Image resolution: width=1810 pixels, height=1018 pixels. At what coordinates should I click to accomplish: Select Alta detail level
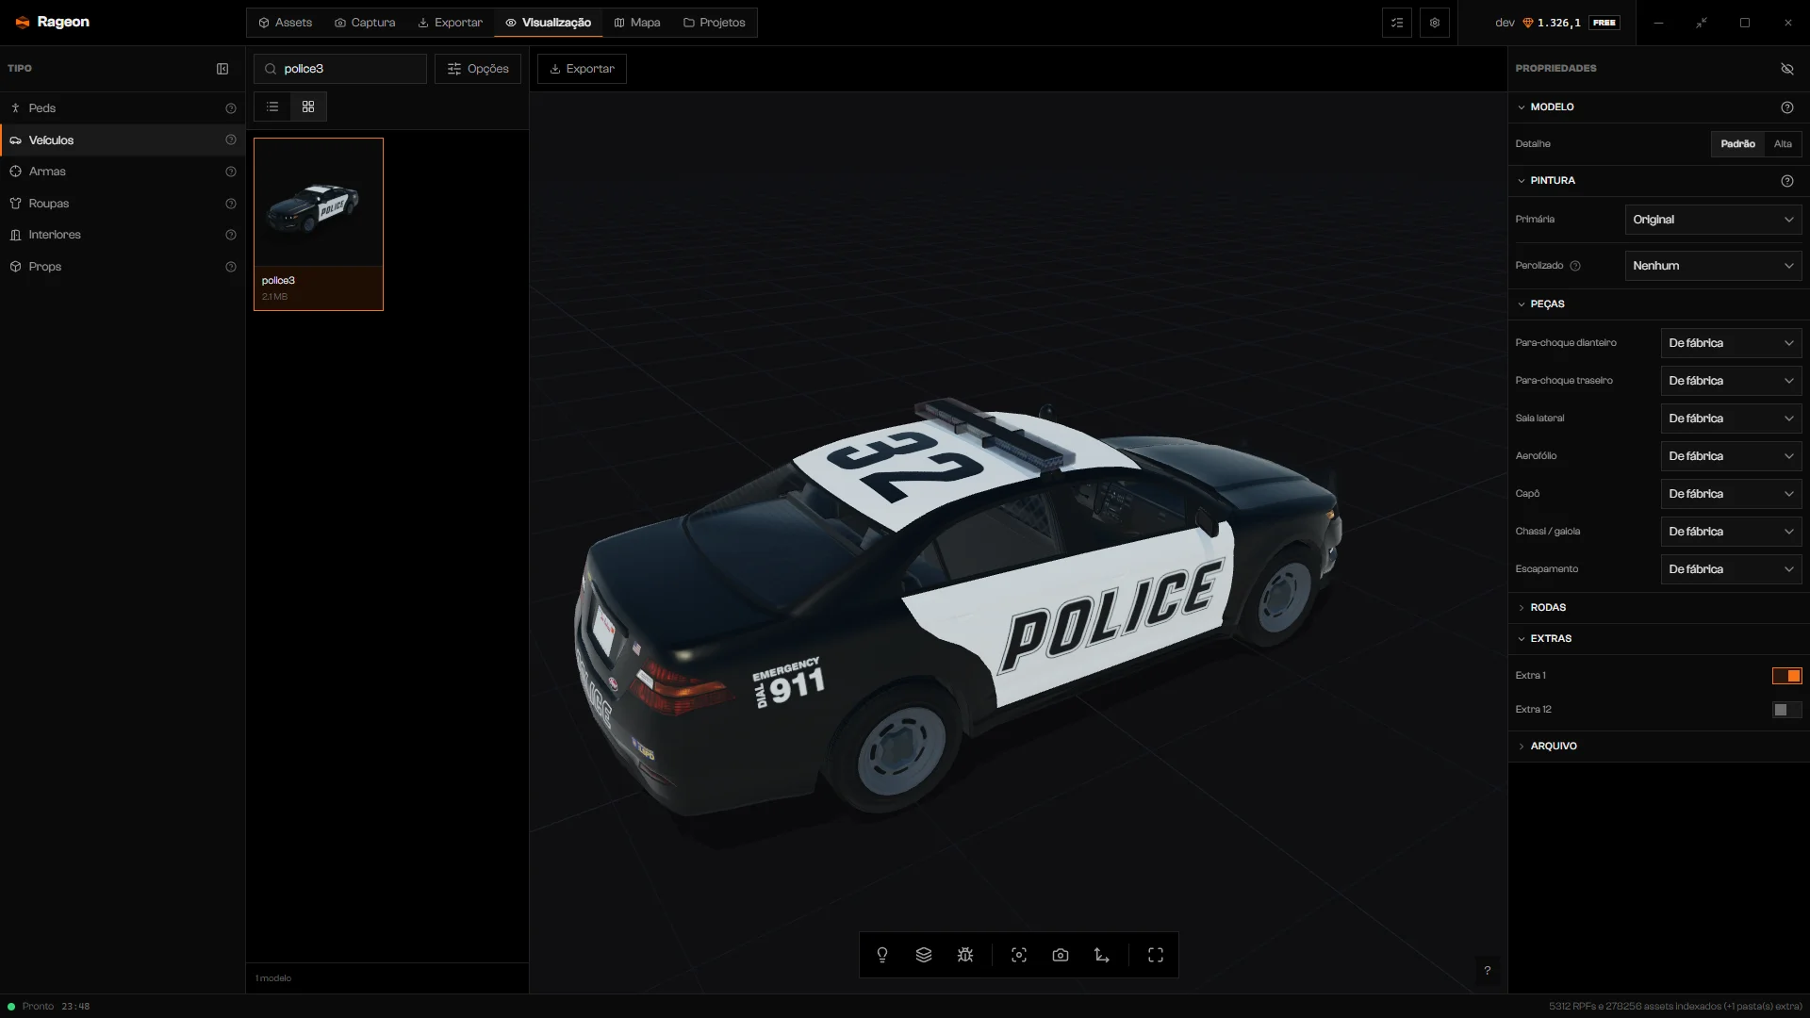[x=1783, y=144]
